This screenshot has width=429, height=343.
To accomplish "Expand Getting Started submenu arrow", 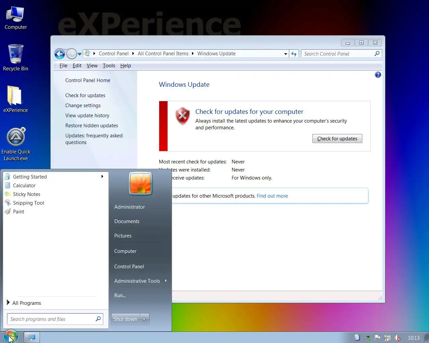I will coord(102,177).
